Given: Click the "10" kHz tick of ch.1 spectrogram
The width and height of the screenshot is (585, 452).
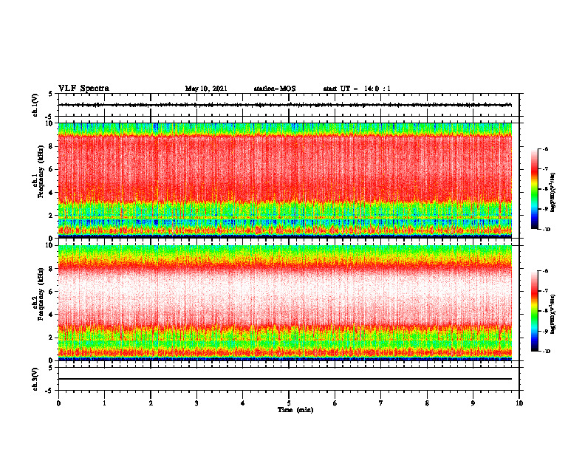Looking at the screenshot, I should (x=49, y=123).
